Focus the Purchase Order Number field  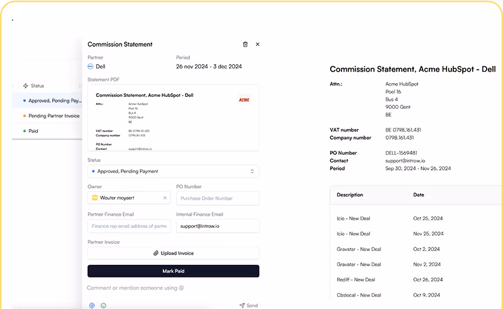point(218,198)
